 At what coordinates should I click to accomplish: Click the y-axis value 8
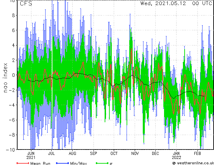pyautogui.click(x=14, y=15)
